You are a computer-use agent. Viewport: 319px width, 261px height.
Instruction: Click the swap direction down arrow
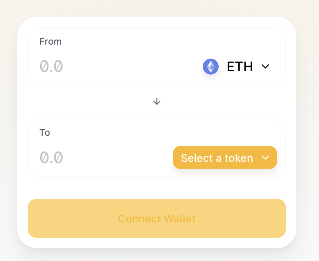tap(157, 101)
